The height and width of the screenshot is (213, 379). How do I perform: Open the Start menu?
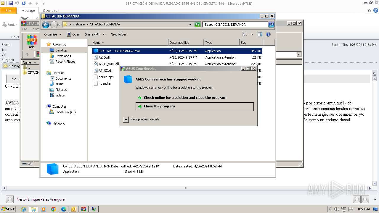(8, 209)
